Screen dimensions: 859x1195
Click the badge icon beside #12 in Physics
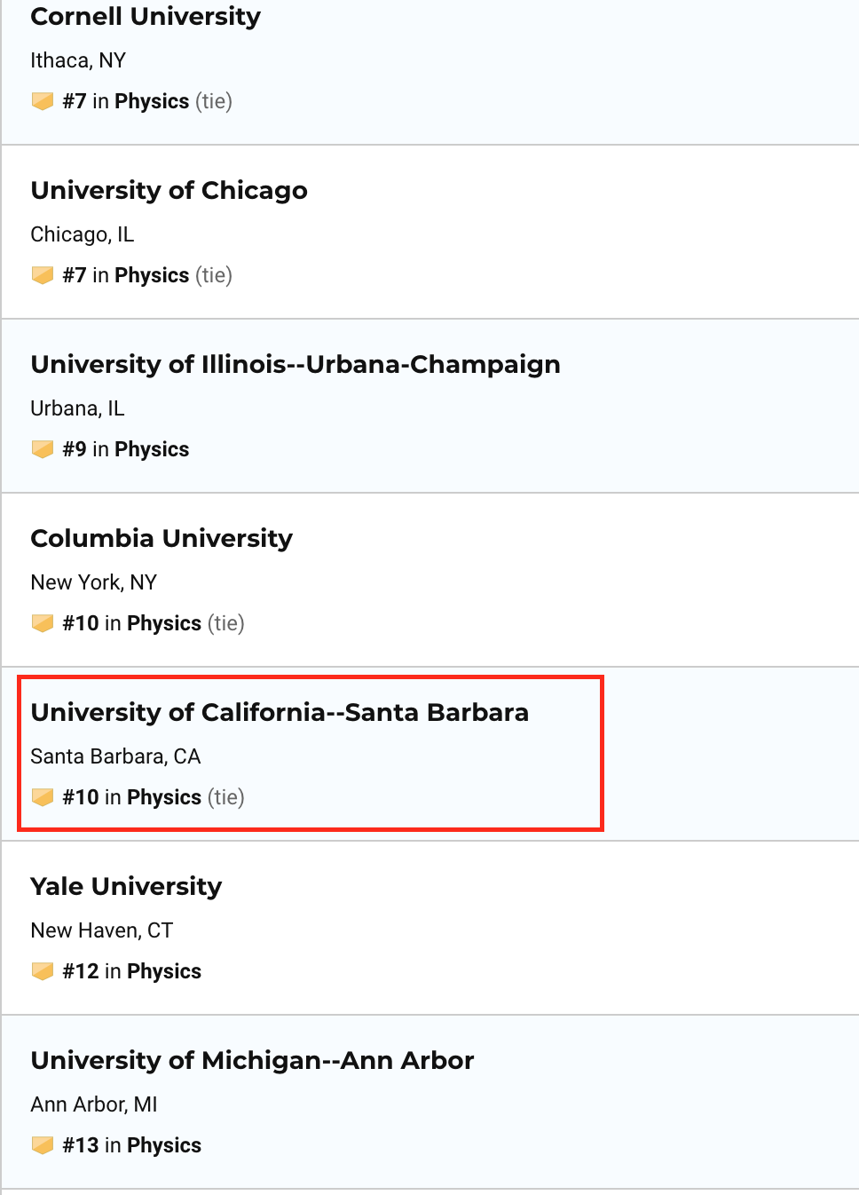(43, 971)
